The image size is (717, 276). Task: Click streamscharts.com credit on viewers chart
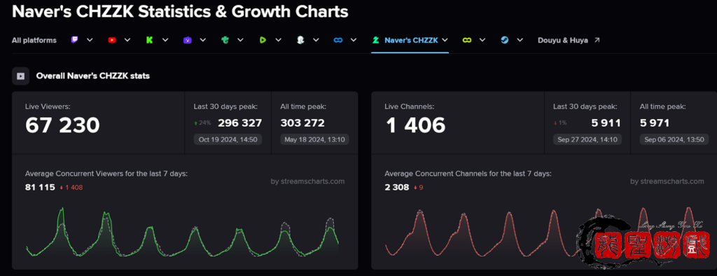[x=307, y=181]
